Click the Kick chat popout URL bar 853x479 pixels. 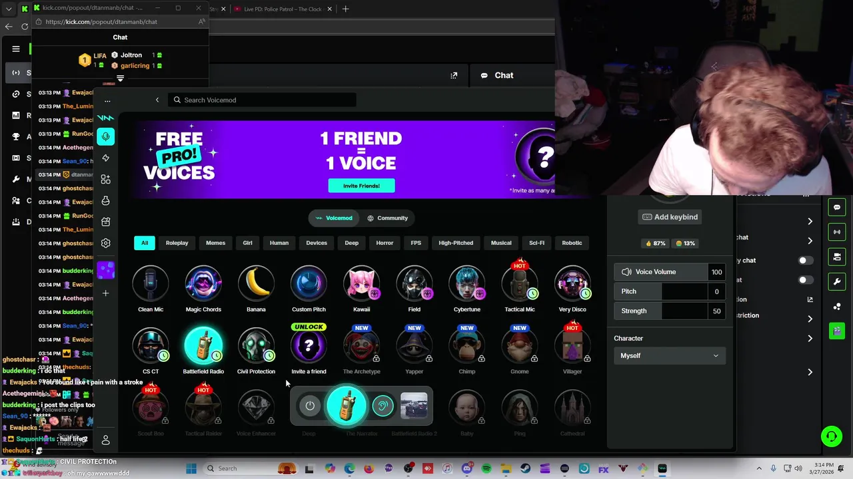point(120,21)
